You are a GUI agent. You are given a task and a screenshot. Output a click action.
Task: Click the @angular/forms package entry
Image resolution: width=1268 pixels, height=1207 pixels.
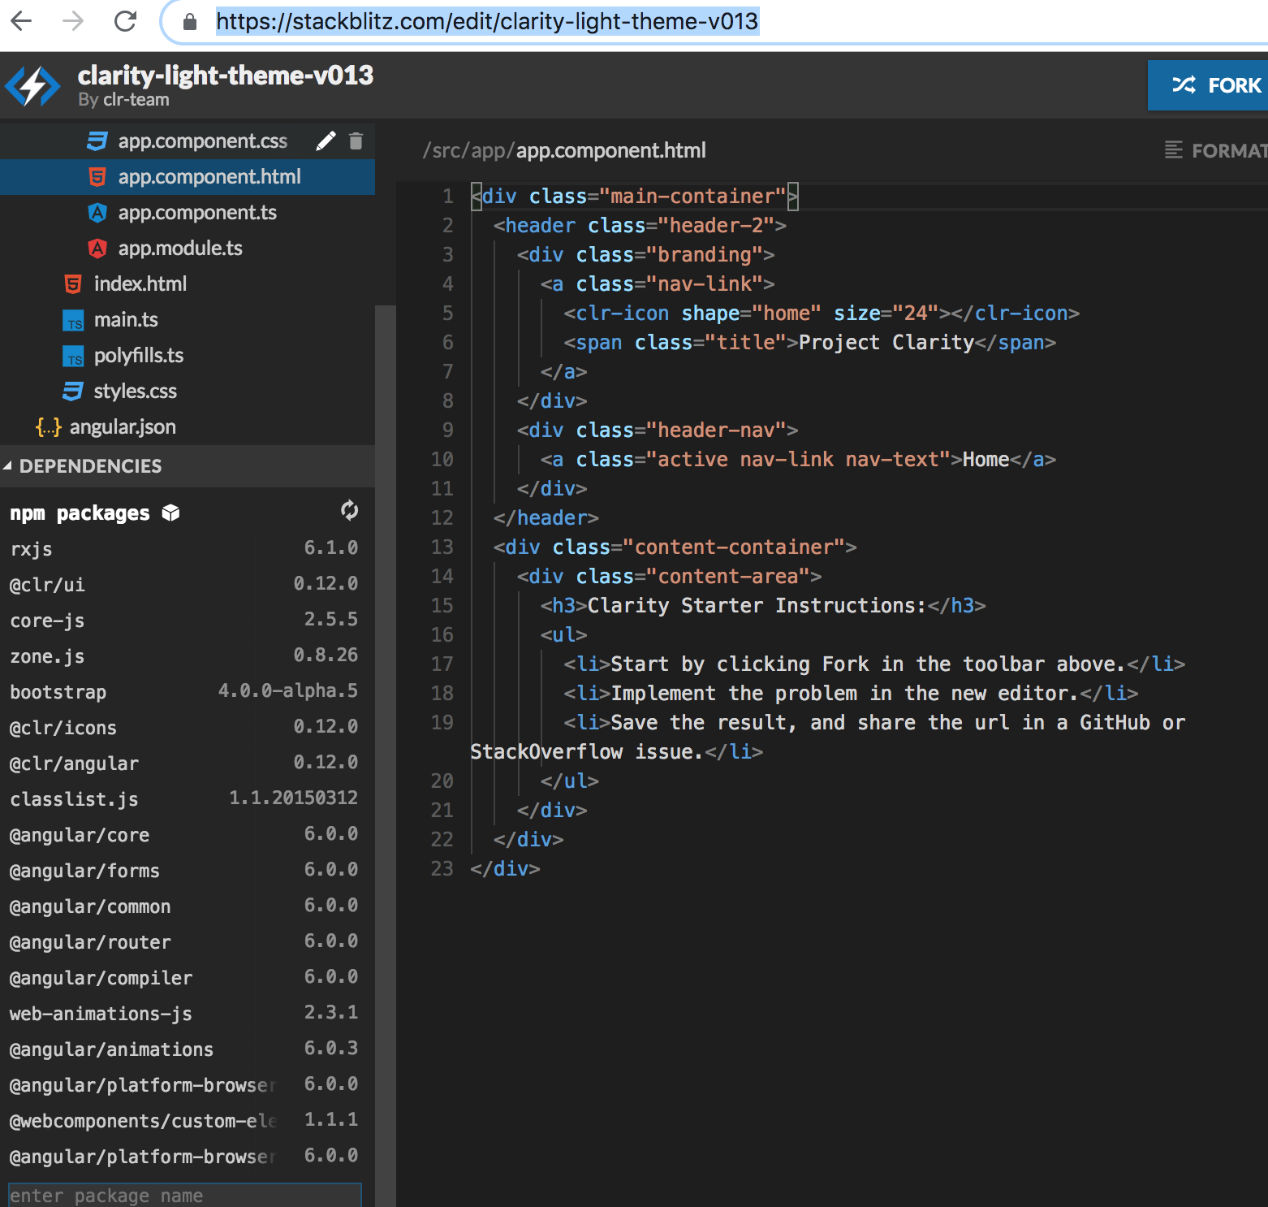tap(183, 871)
